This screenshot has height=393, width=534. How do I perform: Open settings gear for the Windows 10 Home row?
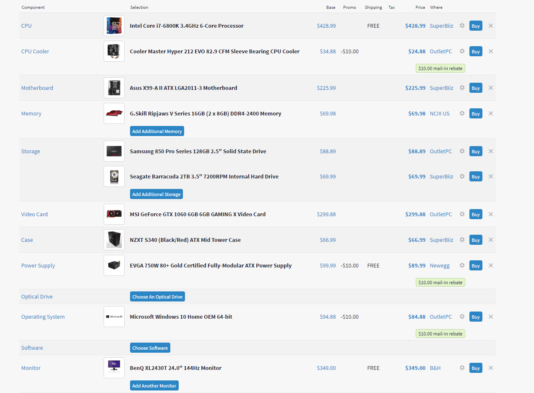(462, 317)
